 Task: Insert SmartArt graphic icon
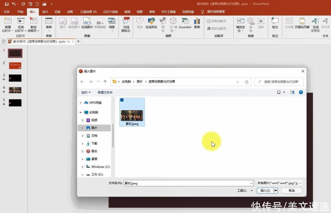(185, 21)
